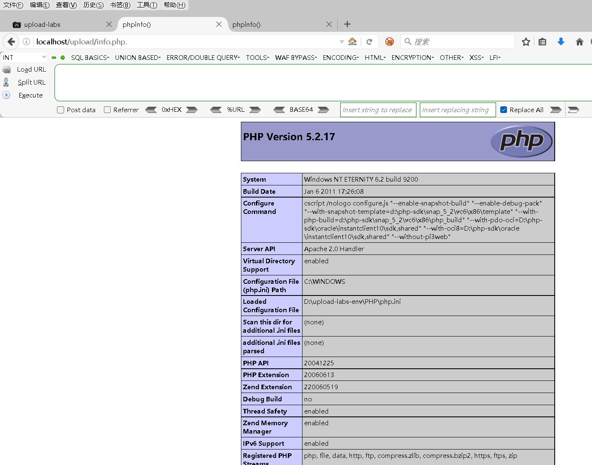Click the PHP logo in the header
Viewport: 592px width, 465px height.
coord(522,141)
